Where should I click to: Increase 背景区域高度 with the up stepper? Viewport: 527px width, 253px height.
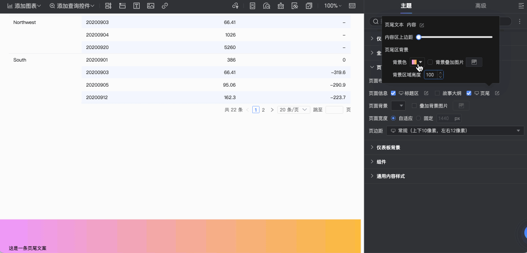click(441, 73)
